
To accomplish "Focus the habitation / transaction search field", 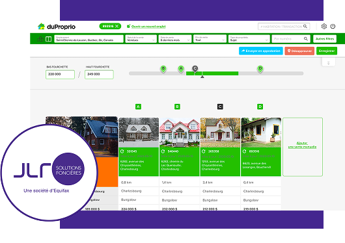I will point(284,27).
